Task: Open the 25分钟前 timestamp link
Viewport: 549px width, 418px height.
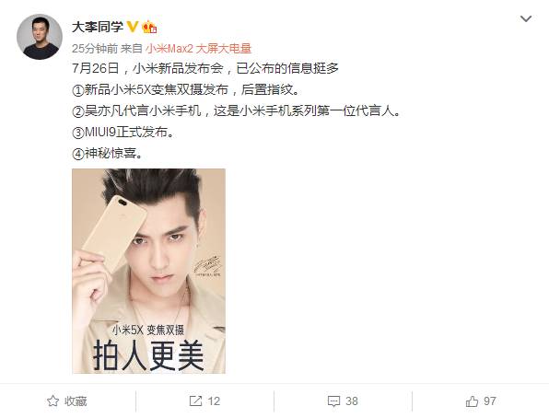Action: 95,48
